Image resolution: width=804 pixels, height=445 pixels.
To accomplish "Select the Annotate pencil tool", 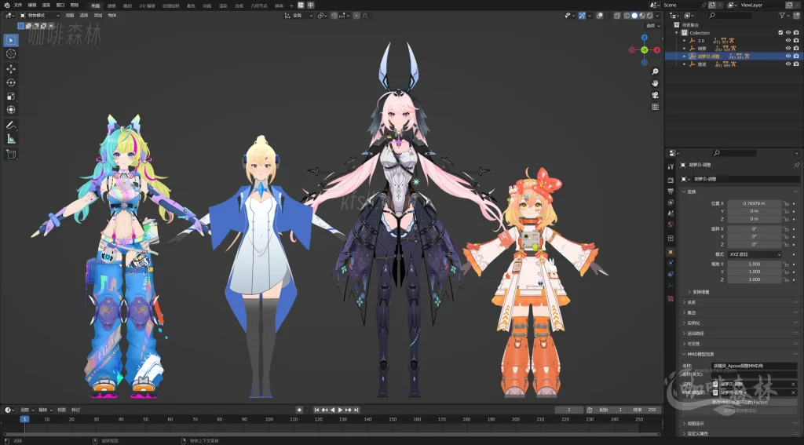I will click(11, 125).
